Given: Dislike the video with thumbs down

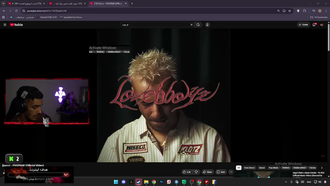Looking at the screenshot, I should tap(196, 172).
